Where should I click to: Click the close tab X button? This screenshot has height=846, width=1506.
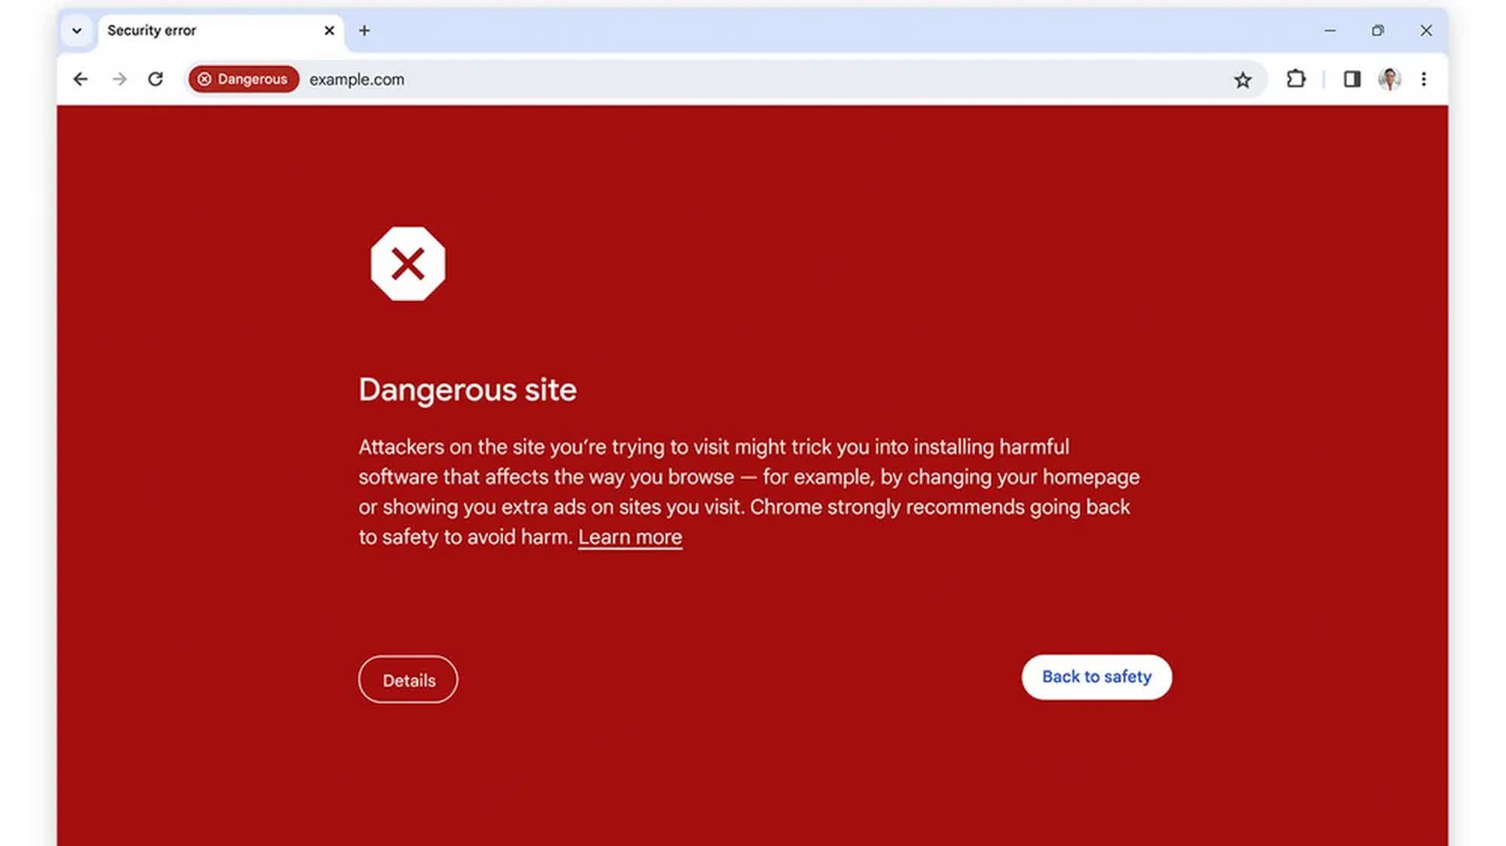(x=328, y=30)
